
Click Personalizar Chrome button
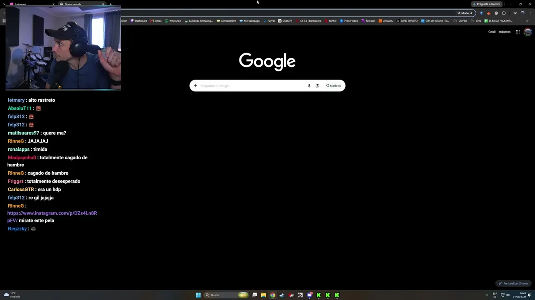[514, 283]
